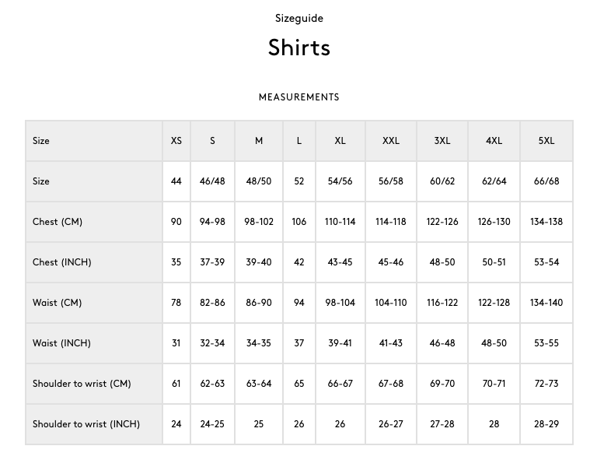Viewport: 604px width, 474px height.
Task: Click the 46-48 waist inch cell
Action: click(442, 343)
